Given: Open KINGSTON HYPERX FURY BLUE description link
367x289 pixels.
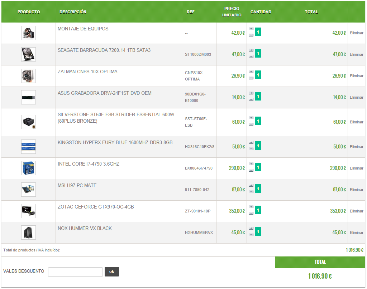Looking at the screenshot, I should (115, 142).
